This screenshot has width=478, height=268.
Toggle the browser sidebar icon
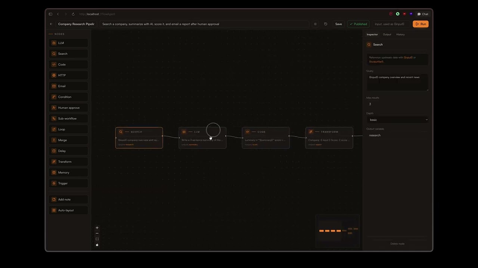[50, 14]
